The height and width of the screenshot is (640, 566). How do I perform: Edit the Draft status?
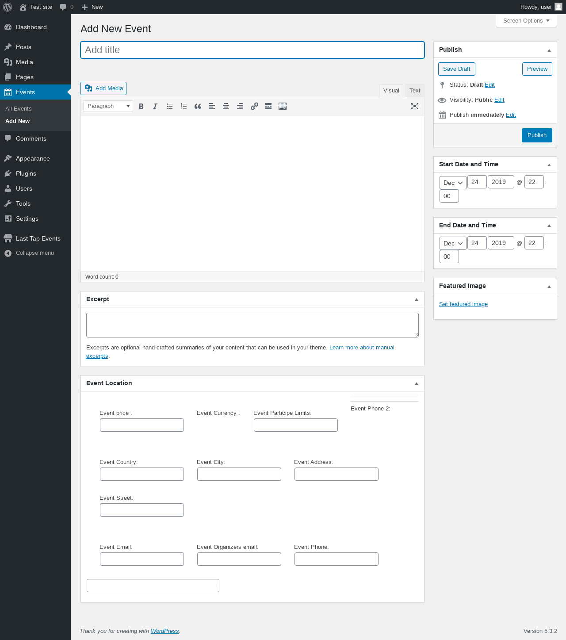(490, 85)
